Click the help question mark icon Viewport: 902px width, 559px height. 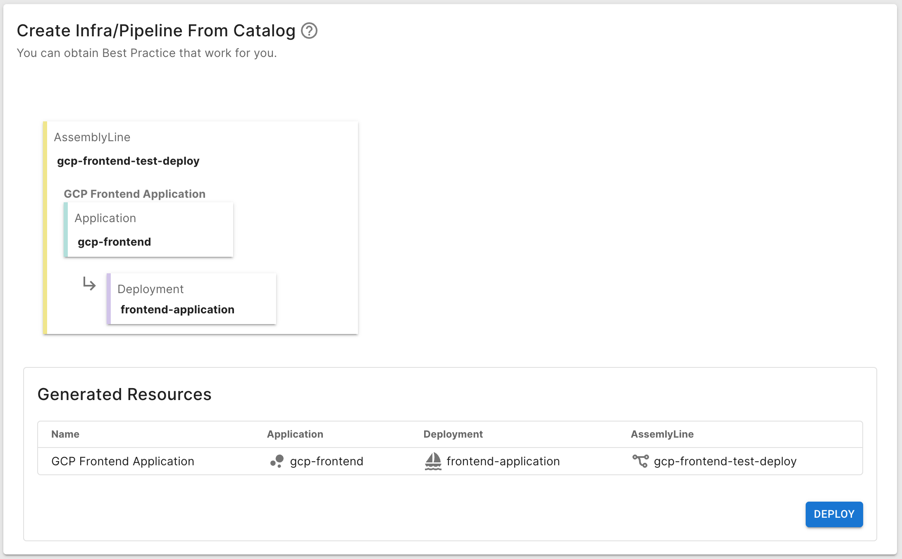pos(309,31)
